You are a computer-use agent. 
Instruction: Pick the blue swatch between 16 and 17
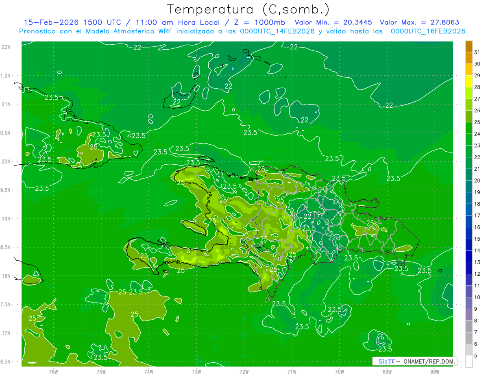point(469,221)
